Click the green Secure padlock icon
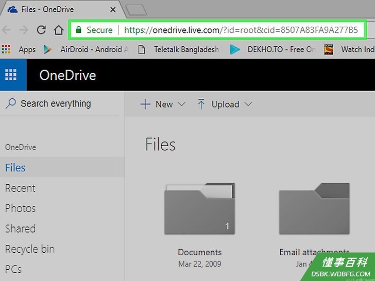The height and width of the screenshot is (281, 375). click(x=78, y=30)
